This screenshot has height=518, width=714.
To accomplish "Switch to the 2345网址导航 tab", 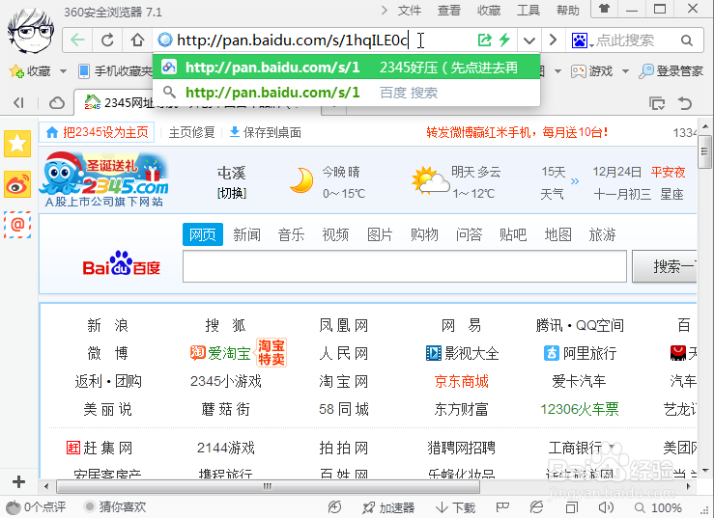I will point(197,103).
